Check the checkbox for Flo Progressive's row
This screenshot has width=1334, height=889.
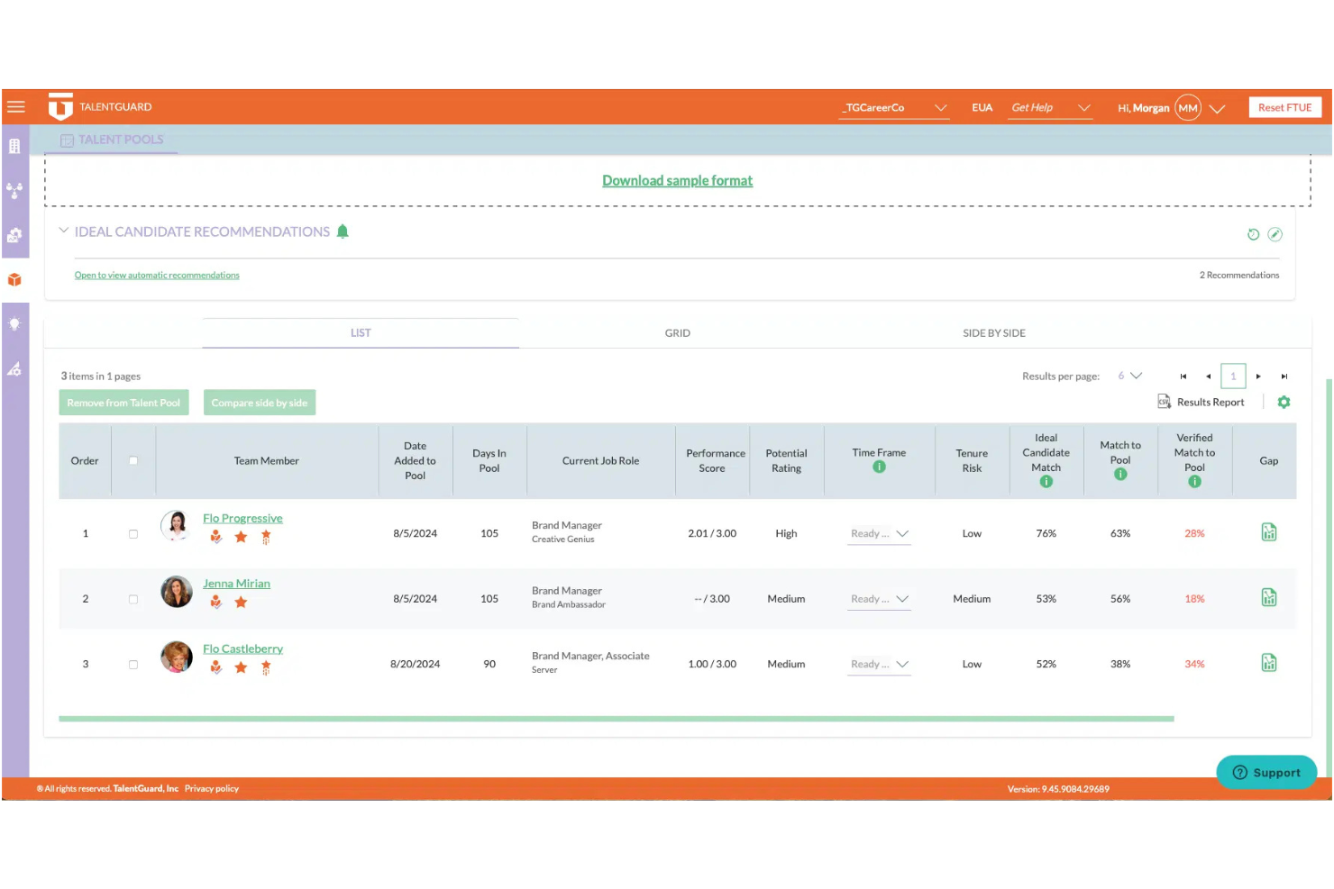click(132, 533)
